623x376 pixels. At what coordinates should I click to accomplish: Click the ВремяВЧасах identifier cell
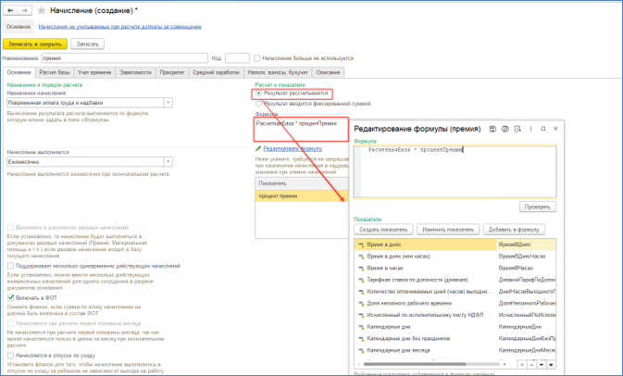click(526, 269)
